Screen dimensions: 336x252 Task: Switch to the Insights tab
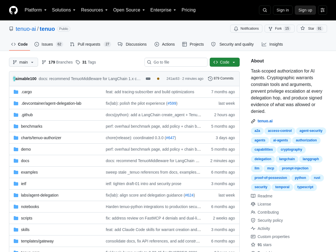tap(272, 44)
